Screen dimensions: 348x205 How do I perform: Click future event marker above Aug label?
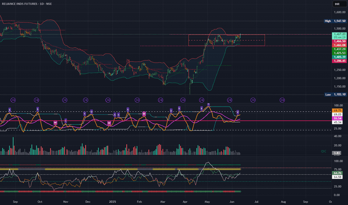pos(282,100)
